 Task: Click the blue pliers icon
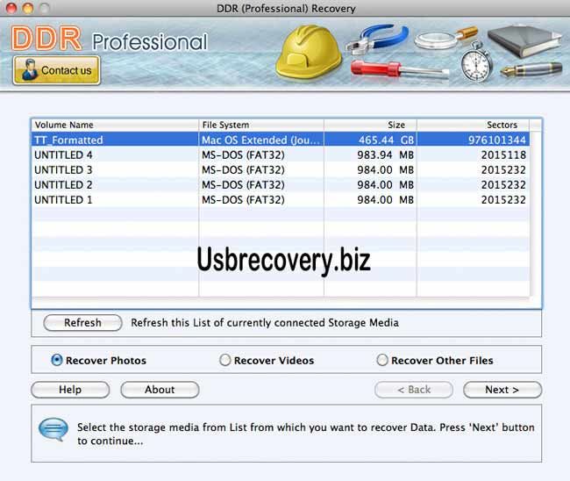tap(376, 39)
